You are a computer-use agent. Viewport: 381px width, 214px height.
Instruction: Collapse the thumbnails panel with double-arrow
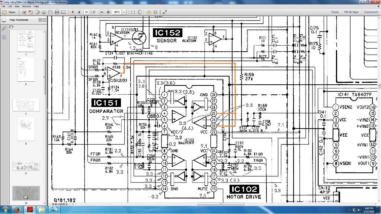click(40, 20)
